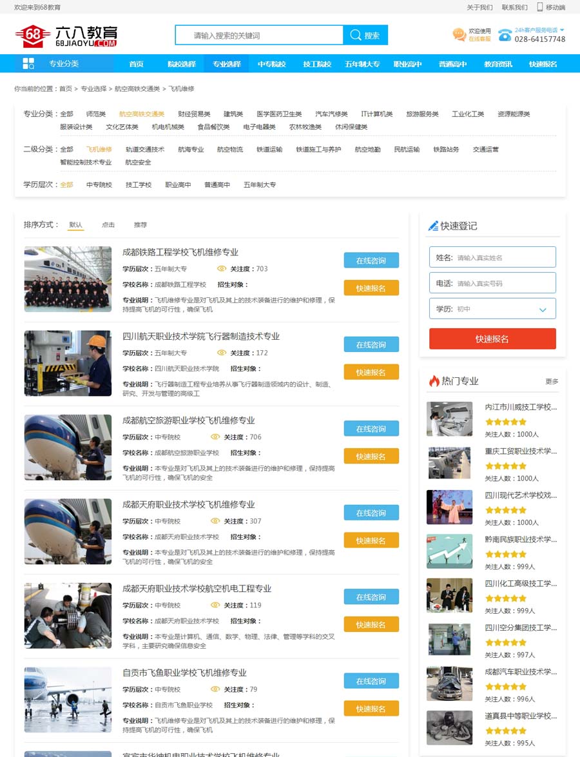This screenshot has width=580, height=757.
Task: Go to 教育资讯 in navigation bar
Action: (498, 64)
